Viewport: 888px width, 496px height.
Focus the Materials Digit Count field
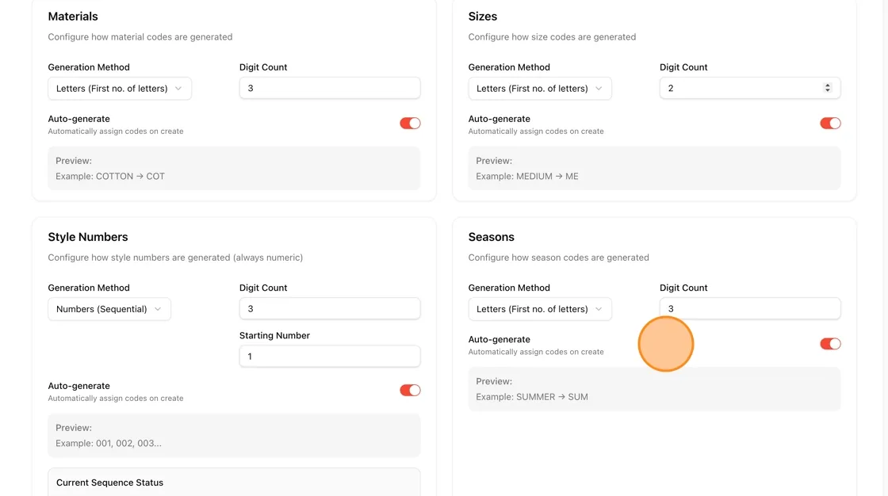click(x=330, y=88)
